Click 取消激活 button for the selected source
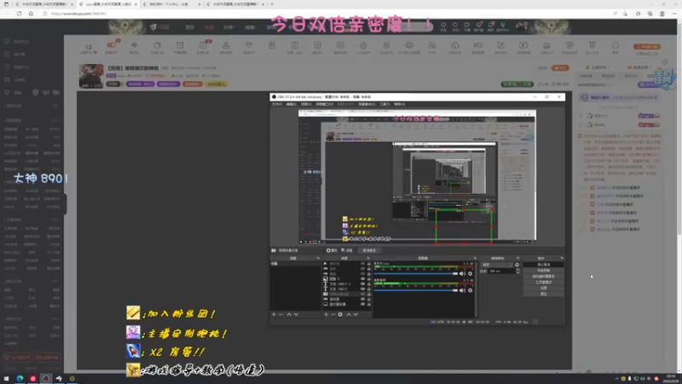 [369, 250]
